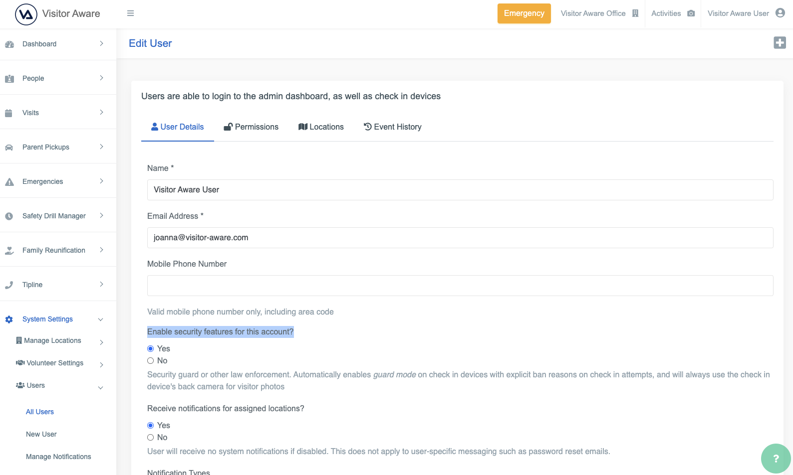Switch to the Permissions tab

(x=251, y=127)
